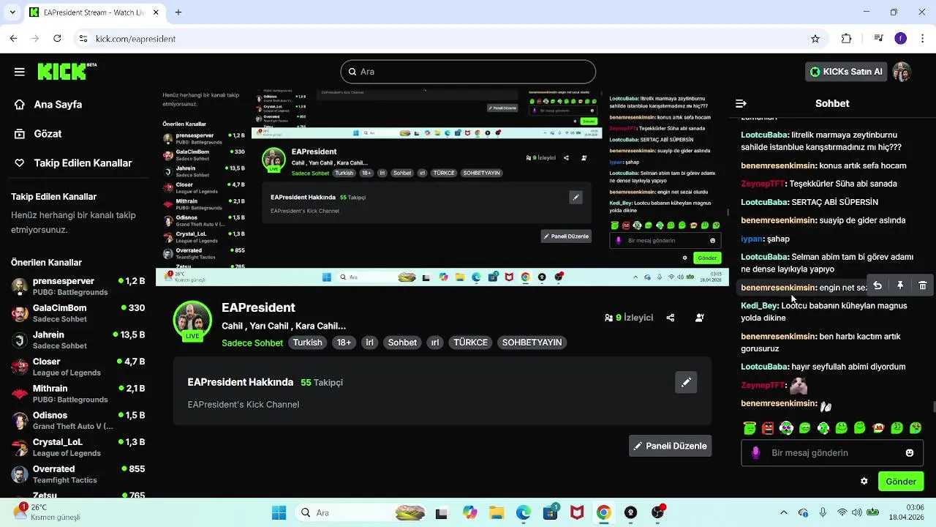This screenshot has width=936, height=527.
Task: Click the 9 İzleyici viewer count
Action: point(629,318)
